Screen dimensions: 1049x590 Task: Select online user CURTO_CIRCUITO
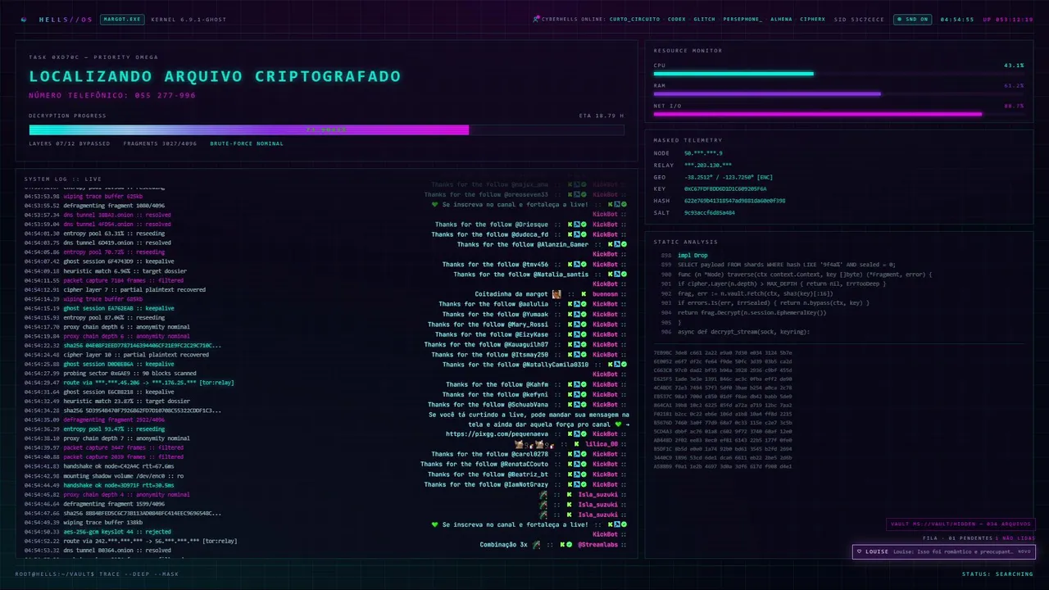tap(634, 19)
